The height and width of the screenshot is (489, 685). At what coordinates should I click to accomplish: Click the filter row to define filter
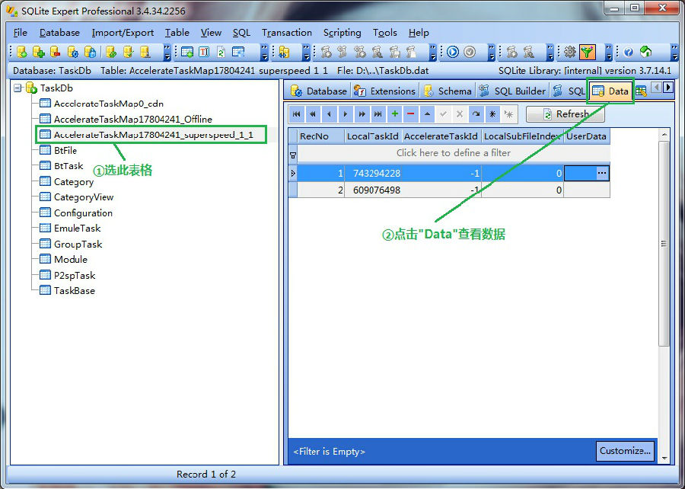pyautogui.click(x=453, y=153)
